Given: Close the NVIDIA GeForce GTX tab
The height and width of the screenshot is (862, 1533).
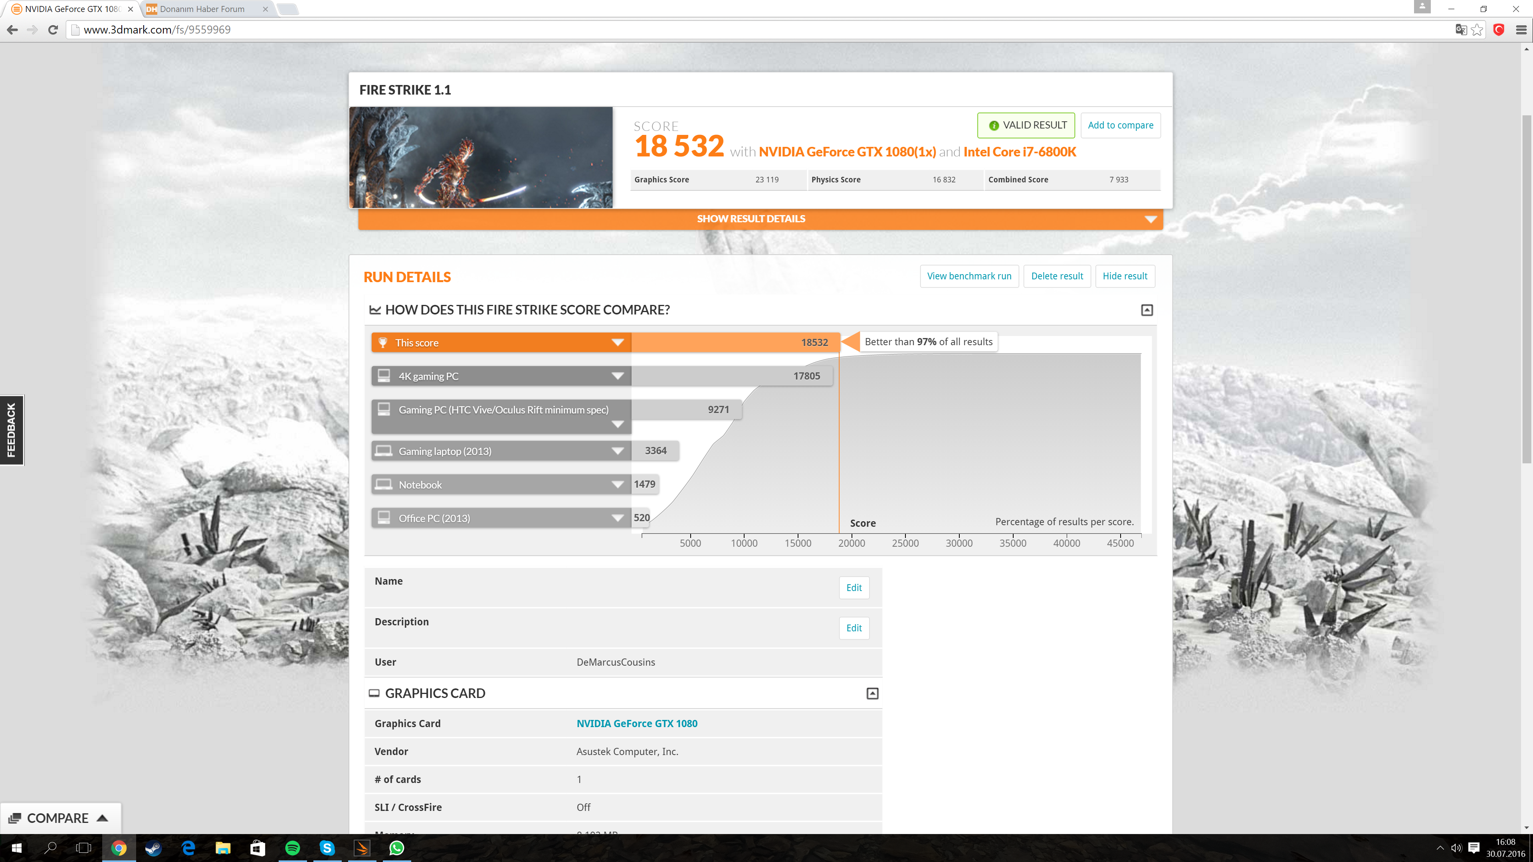Looking at the screenshot, I should tap(130, 9).
